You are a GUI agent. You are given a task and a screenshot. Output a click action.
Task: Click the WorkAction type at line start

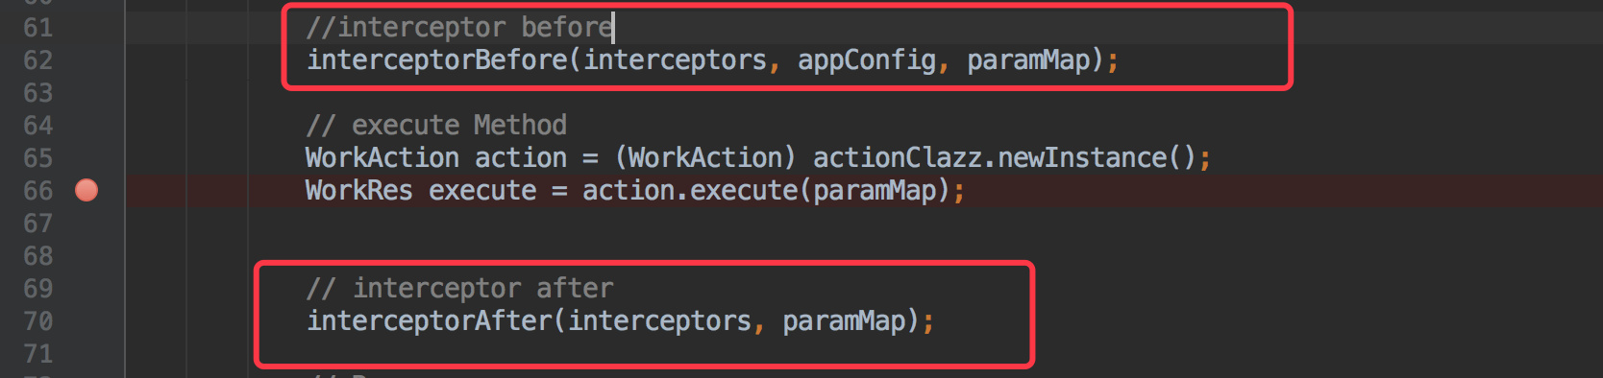coord(382,158)
